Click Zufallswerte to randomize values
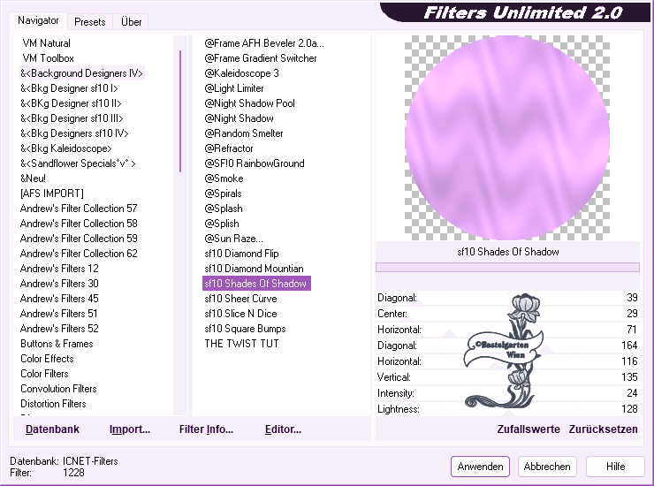The width and height of the screenshot is (654, 486). 529,429
